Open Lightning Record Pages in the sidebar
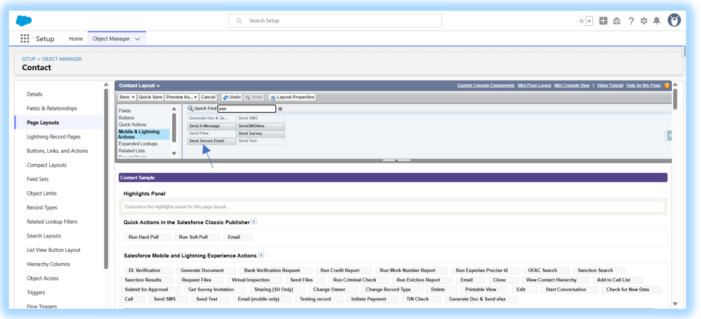This screenshot has height=319, width=701. click(53, 137)
